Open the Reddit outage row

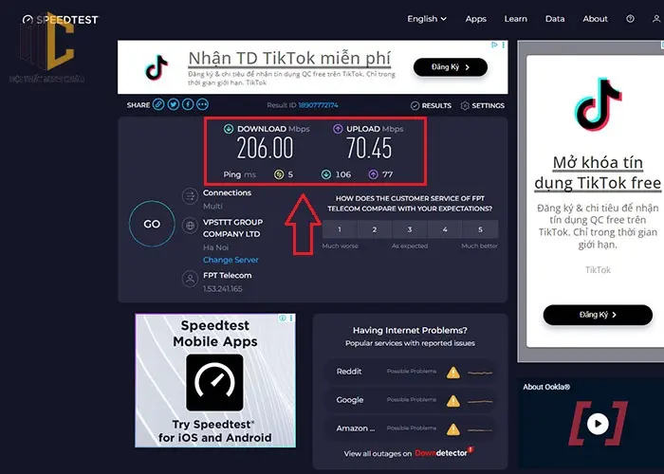tap(410, 372)
